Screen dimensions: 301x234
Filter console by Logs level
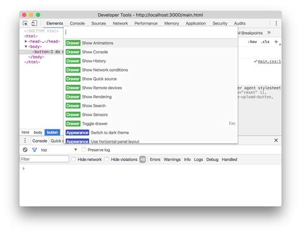click(198, 159)
